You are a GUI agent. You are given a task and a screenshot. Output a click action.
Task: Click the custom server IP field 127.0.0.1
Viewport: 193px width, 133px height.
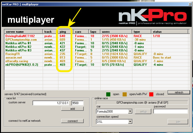51,103
